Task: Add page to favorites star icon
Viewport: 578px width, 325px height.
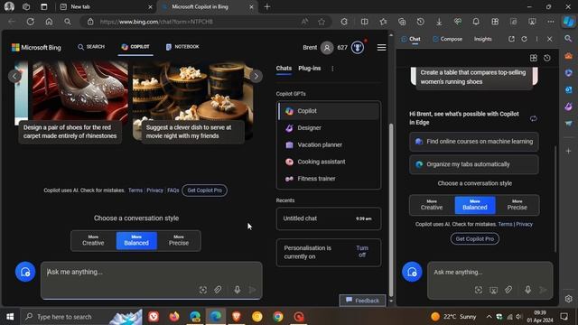Action: pos(322,22)
